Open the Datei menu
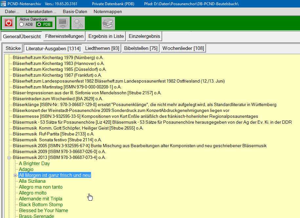 pos(12,12)
